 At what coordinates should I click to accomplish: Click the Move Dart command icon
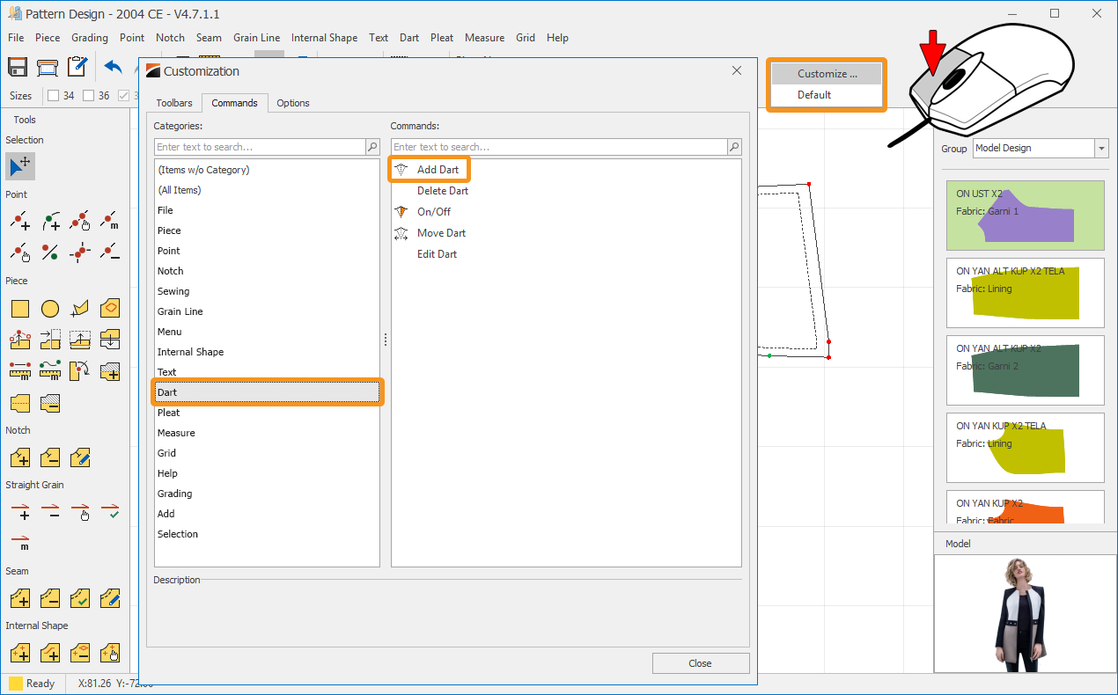(x=401, y=233)
